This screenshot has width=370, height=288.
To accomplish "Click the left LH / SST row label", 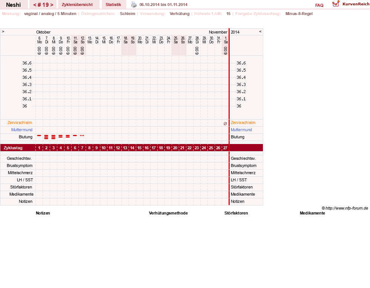I will coord(25,180).
